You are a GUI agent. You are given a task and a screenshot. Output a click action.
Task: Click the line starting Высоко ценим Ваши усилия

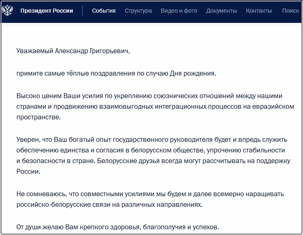[149, 96]
